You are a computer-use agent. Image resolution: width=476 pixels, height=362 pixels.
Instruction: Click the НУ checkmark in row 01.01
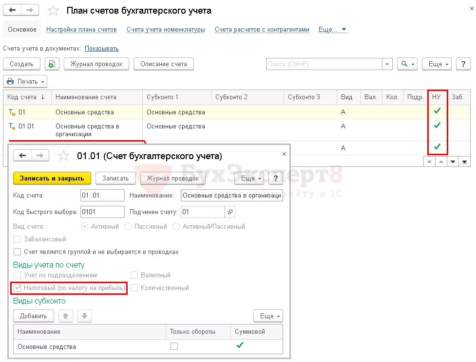tap(437, 125)
